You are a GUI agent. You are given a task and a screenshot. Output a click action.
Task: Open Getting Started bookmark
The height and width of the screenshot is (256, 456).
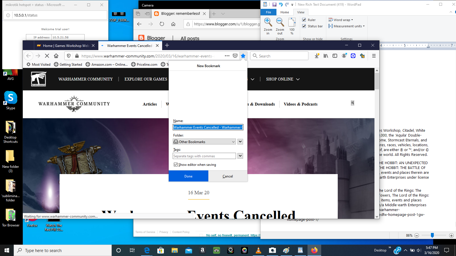tap(68, 65)
